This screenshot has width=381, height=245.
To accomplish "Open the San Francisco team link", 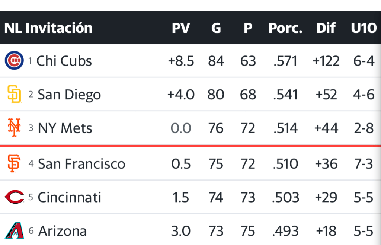I will pos(81,164).
